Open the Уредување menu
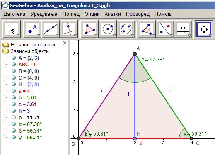 pyautogui.click(x=44, y=14)
